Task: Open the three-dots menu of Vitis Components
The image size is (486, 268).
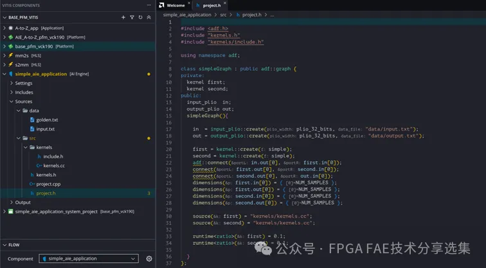Action: [148, 5]
